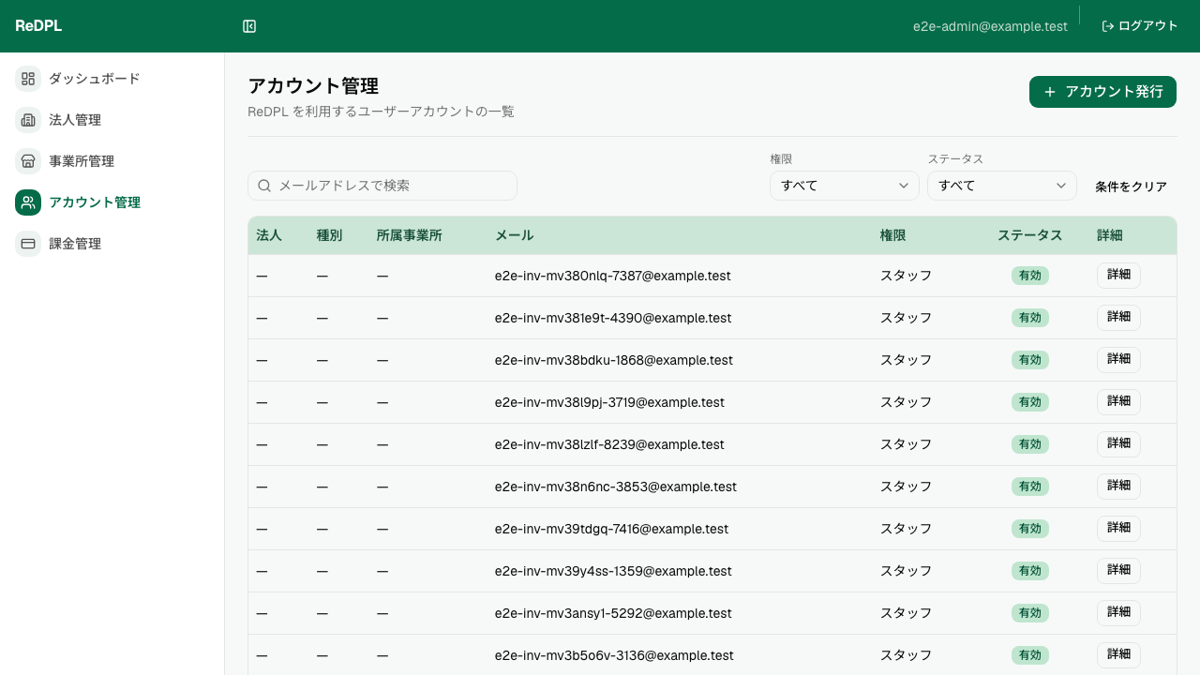Click the e2e-inv-mv3ansy1-5292@example.test email
Screen dimensions: 1200x675
613,613
